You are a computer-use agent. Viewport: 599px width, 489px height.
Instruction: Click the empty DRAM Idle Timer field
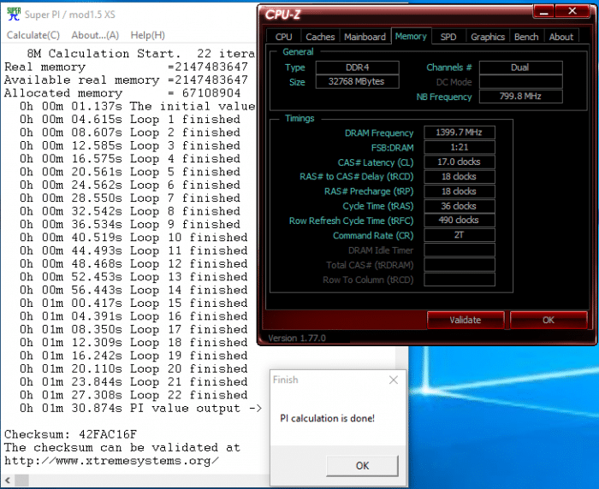point(460,250)
